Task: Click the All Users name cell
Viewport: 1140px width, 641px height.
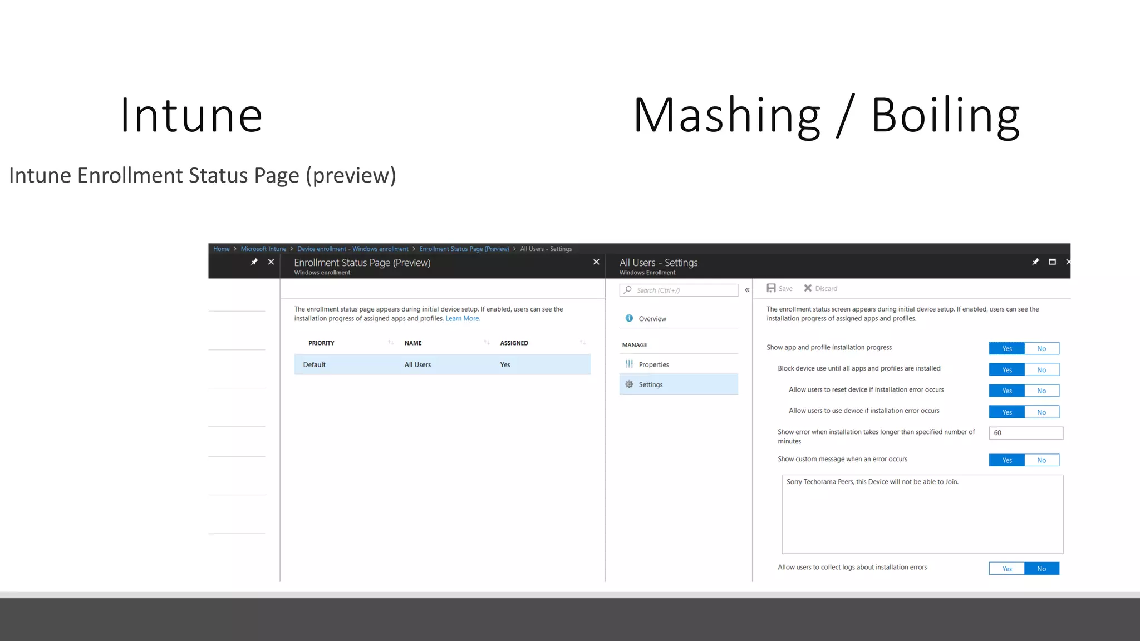Action: coord(417,364)
